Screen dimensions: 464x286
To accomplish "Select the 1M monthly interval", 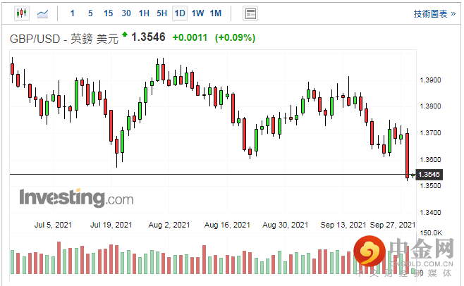I will [216, 13].
